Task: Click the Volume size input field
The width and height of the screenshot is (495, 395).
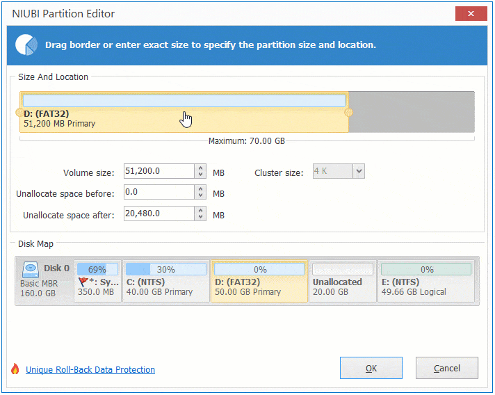Action: point(158,172)
